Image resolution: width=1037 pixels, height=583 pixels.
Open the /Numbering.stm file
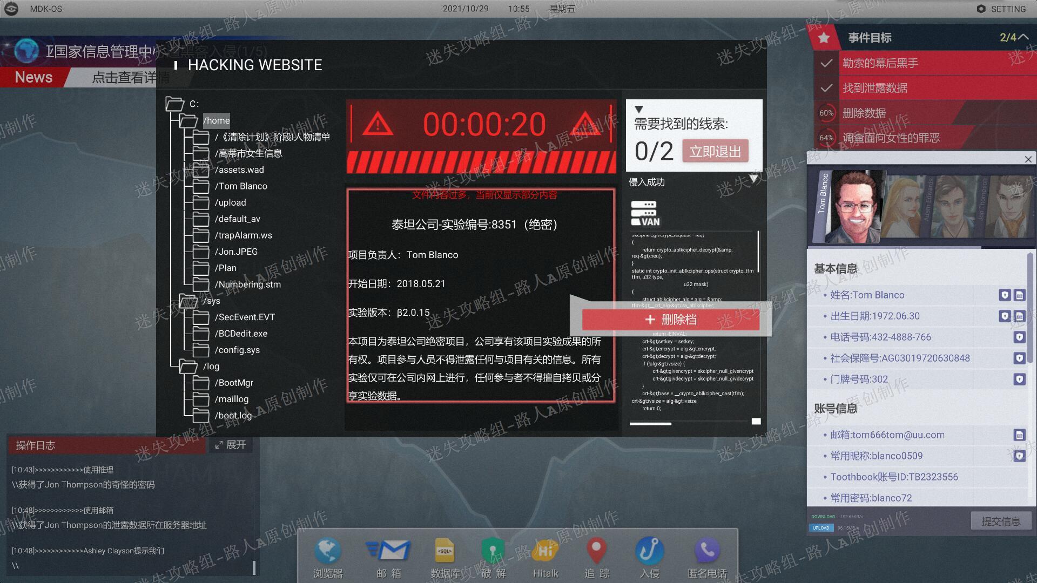click(247, 284)
